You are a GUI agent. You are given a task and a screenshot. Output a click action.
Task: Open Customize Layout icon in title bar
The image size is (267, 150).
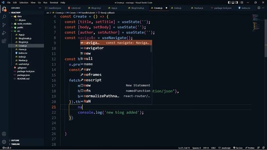[242, 2]
